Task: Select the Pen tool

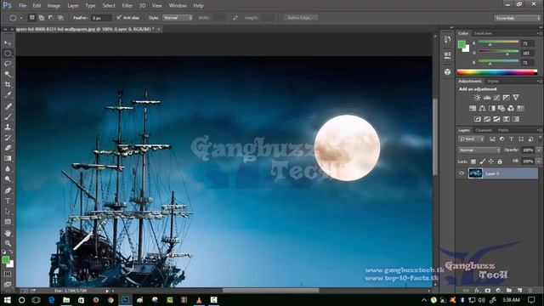Action: (x=8, y=190)
